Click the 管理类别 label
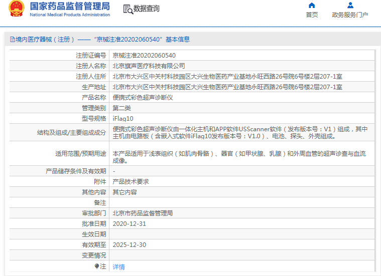This screenshot has width=381, height=276. (94, 108)
